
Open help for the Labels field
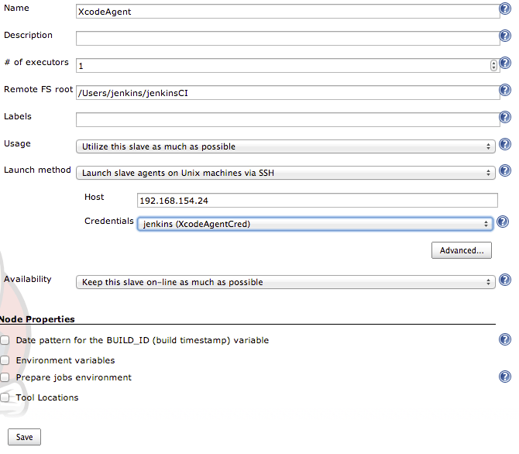tap(505, 118)
